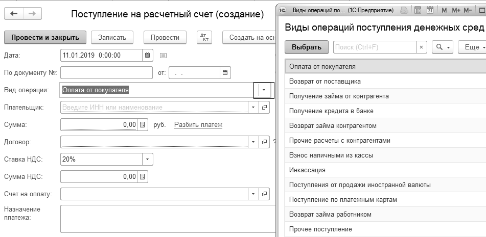Expand the Ставка НДС dropdown

[x=147, y=159]
